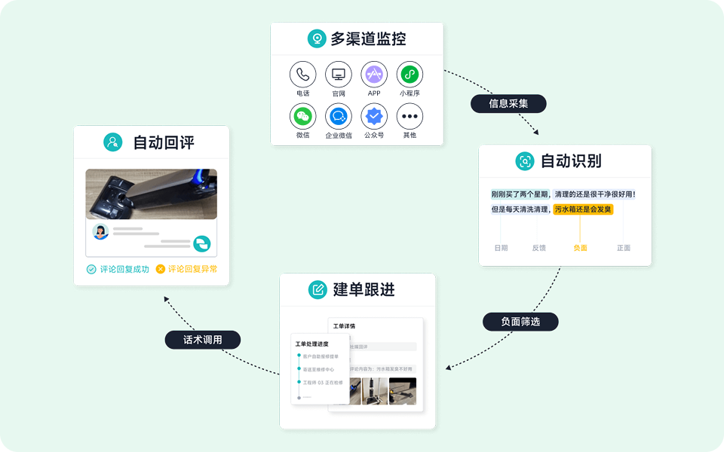Expand 其他 to show more channels
The height and width of the screenshot is (452, 724).
pyautogui.click(x=409, y=117)
